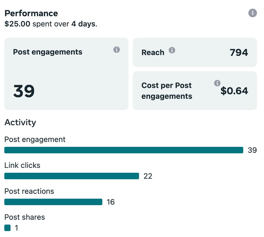The width and height of the screenshot is (264, 237).
Task: Click the Performance info icon
Action: point(252,13)
